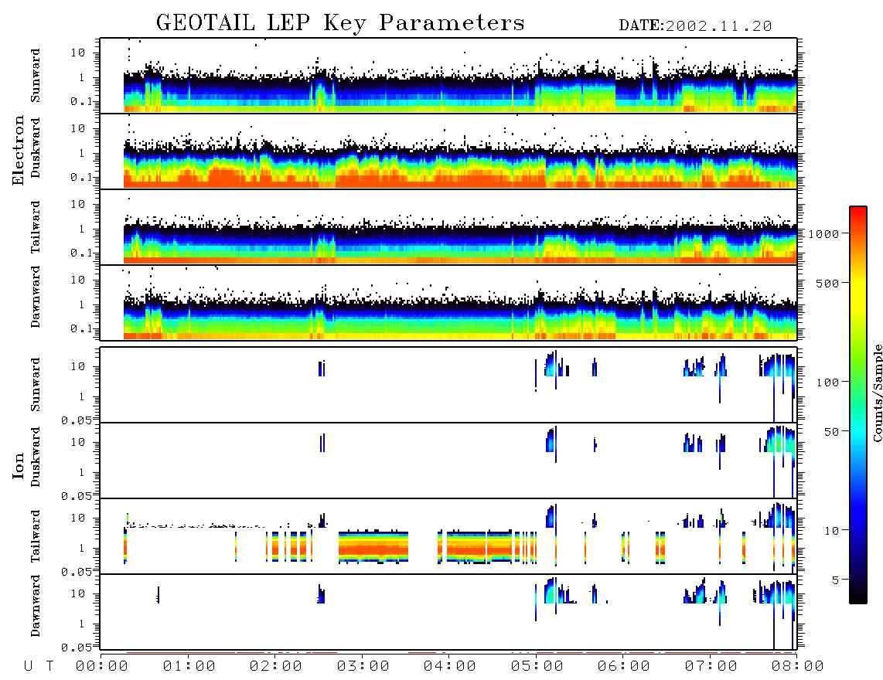This screenshot has width=883, height=680.
Task: Click the 08:00 time tick label
Action: pos(797,667)
